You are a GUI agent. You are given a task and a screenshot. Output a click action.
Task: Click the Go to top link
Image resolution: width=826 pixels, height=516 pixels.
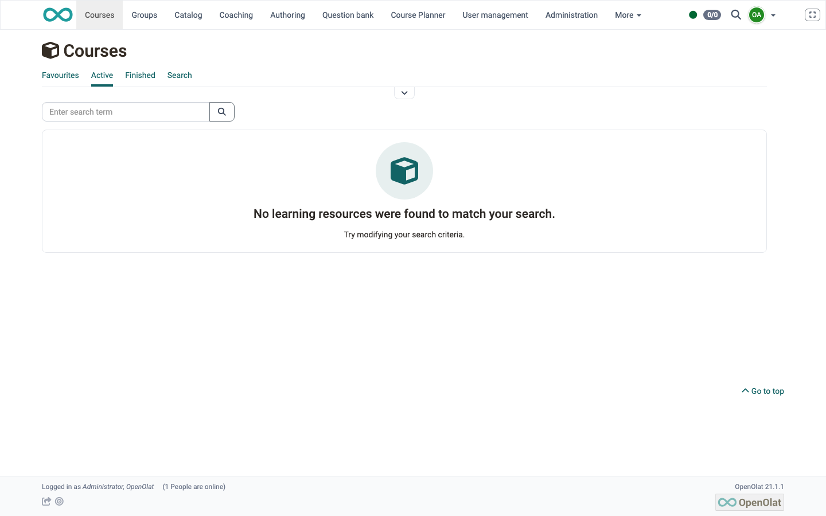(763, 391)
